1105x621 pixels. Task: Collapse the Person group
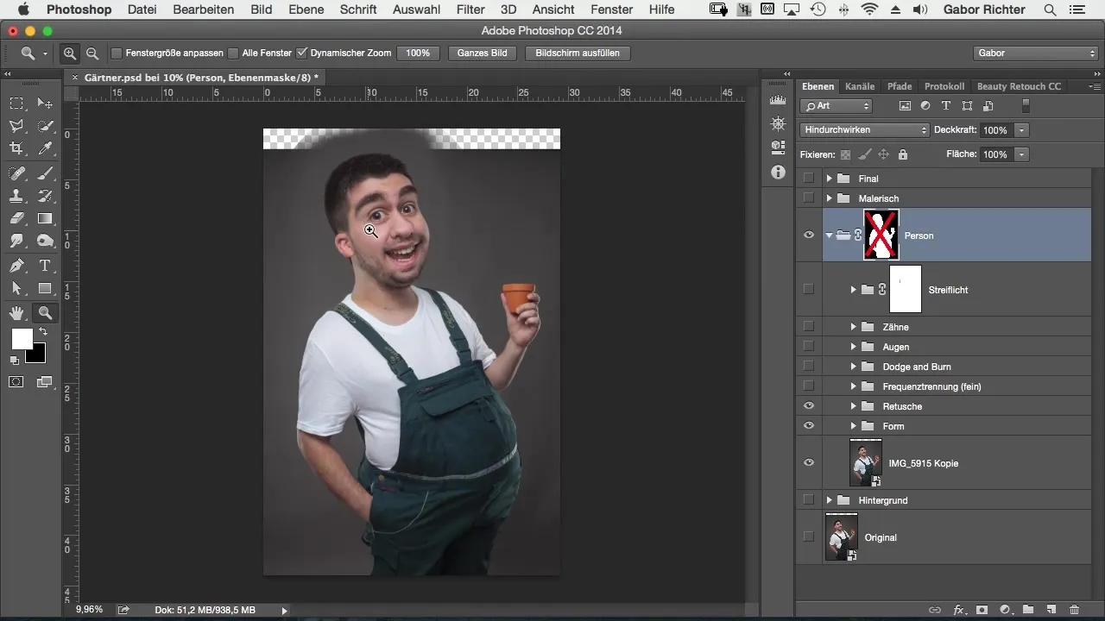tap(830, 235)
